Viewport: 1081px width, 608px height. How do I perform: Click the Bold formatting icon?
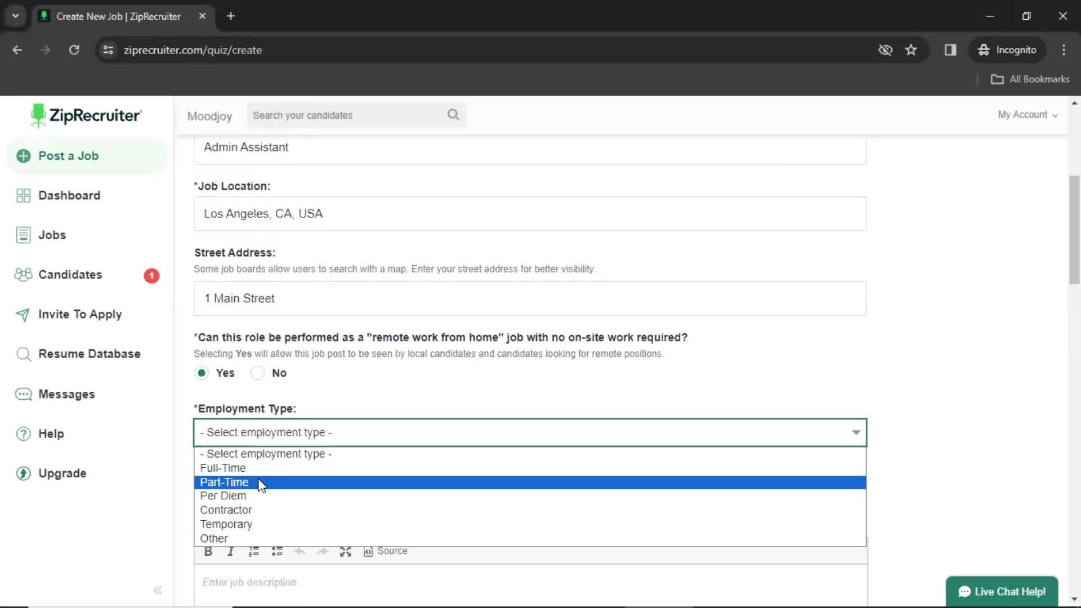pyautogui.click(x=208, y=551)
